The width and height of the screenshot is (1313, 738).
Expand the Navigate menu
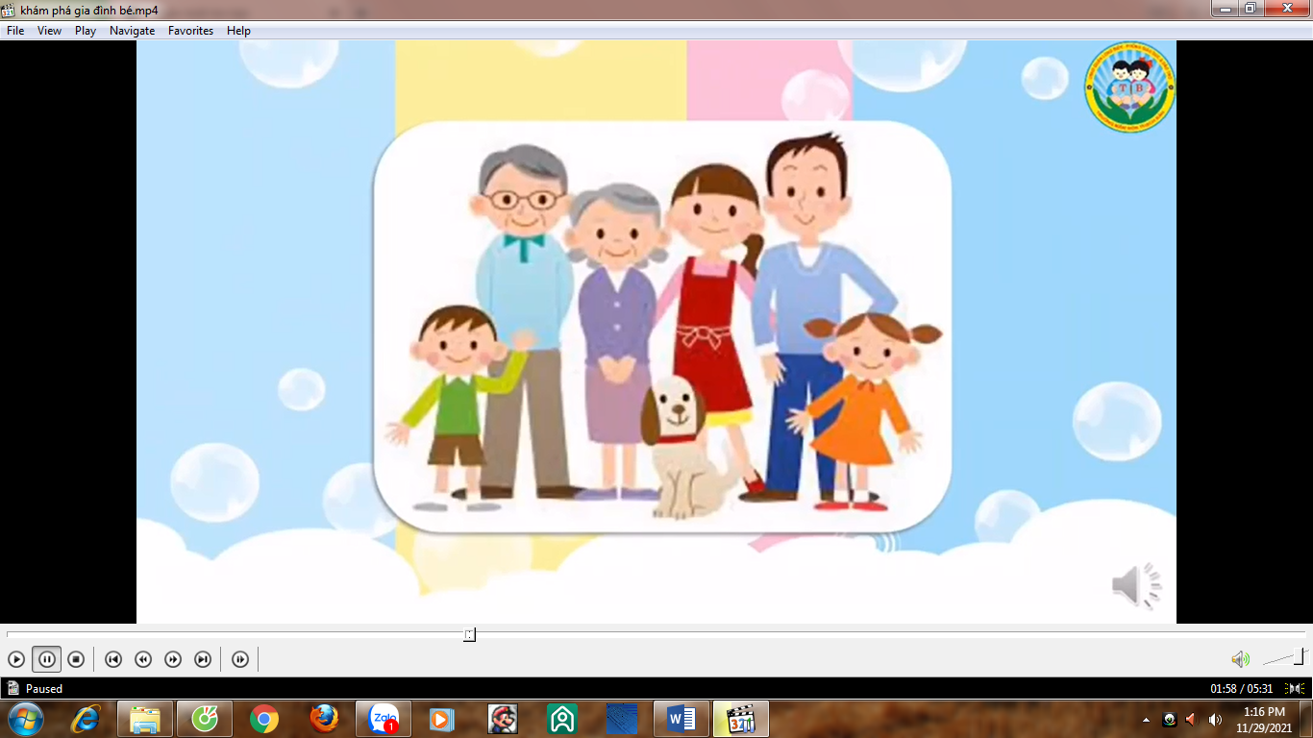point(132,31)
